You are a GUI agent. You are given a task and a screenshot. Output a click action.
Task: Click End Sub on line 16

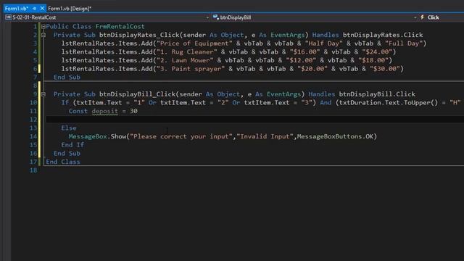click(67, 153)
